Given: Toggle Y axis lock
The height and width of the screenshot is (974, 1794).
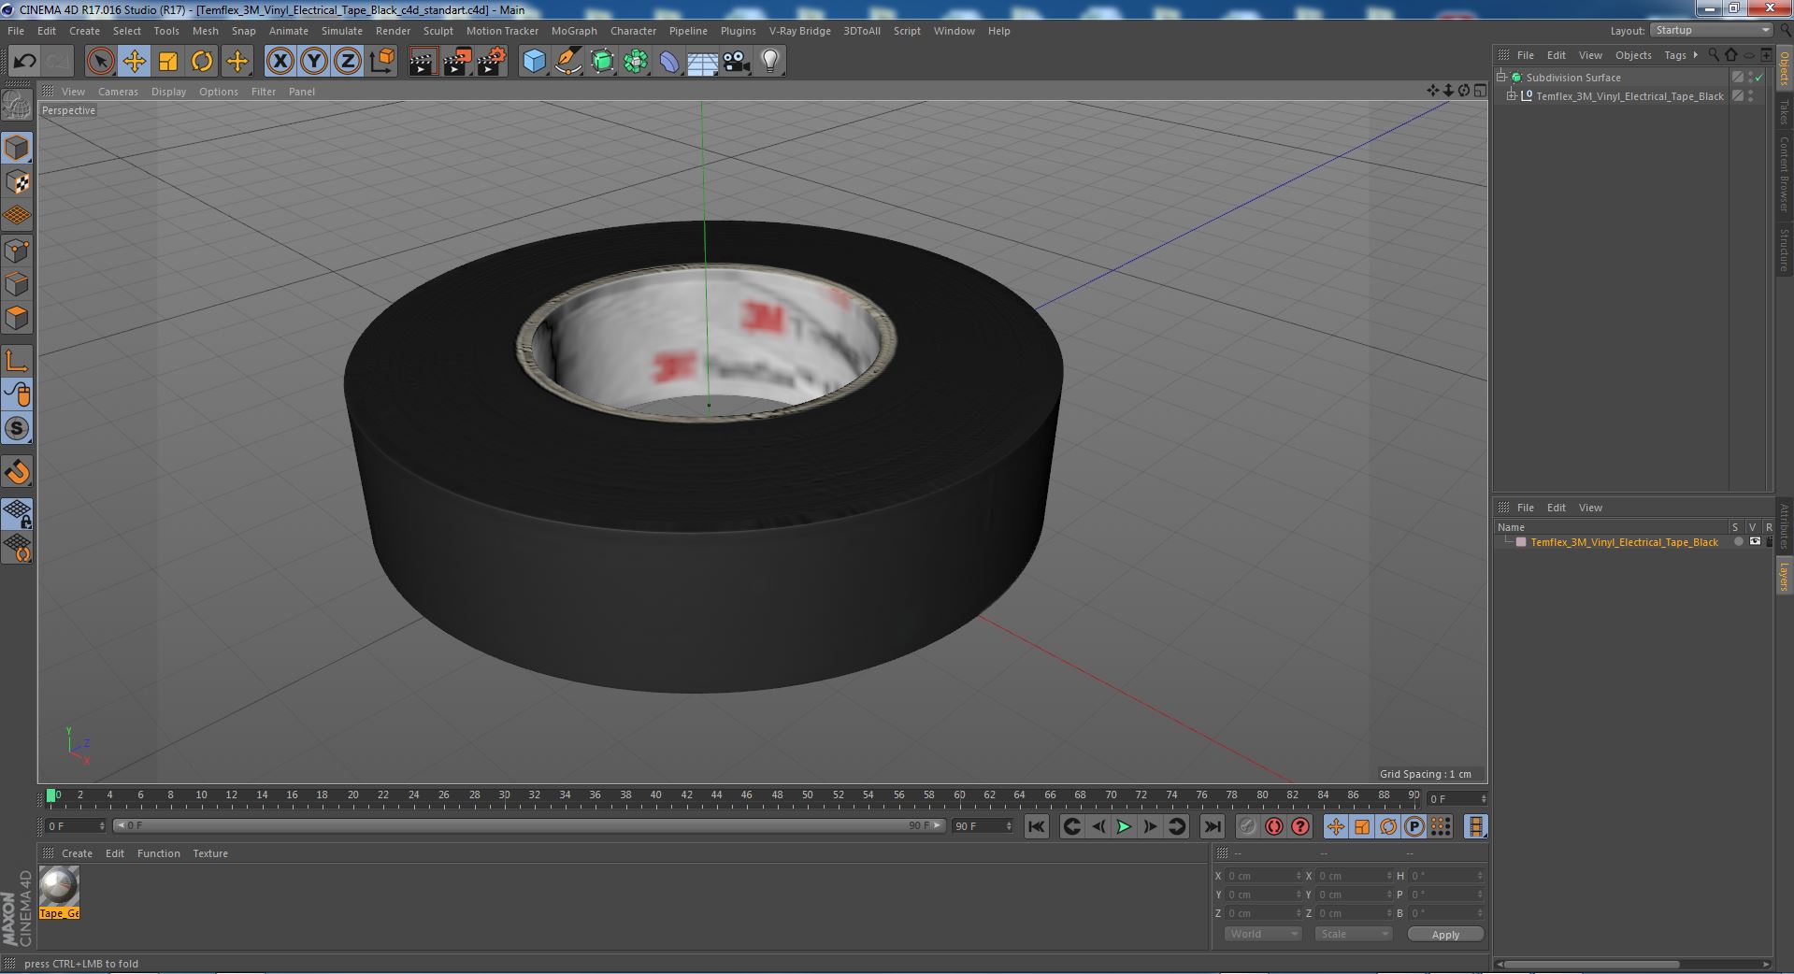Looking at the screenshot, I should [x=313, y=62].
